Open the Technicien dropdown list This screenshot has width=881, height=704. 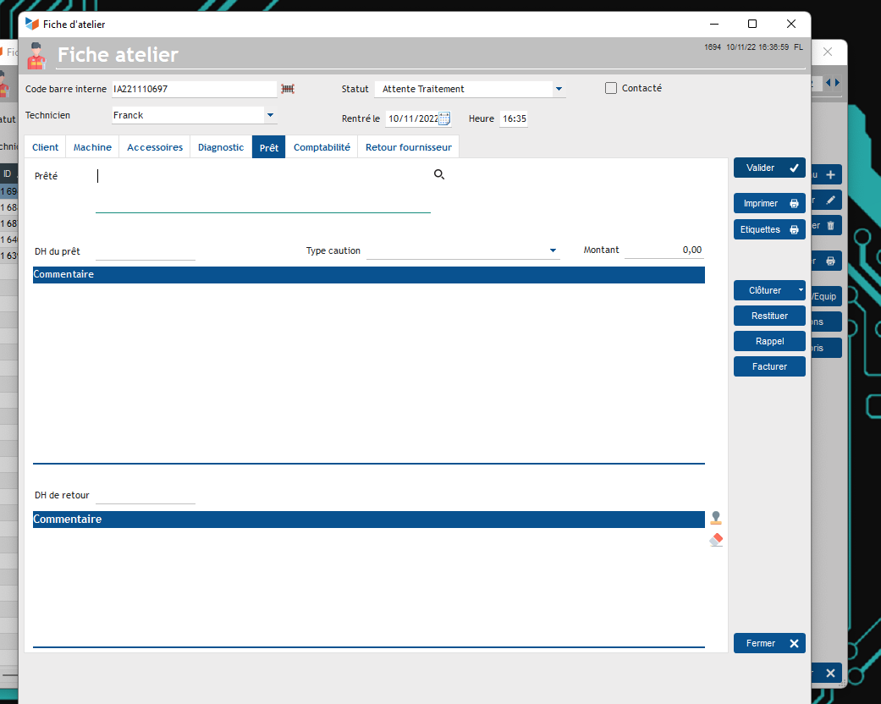tap(270, 115)
